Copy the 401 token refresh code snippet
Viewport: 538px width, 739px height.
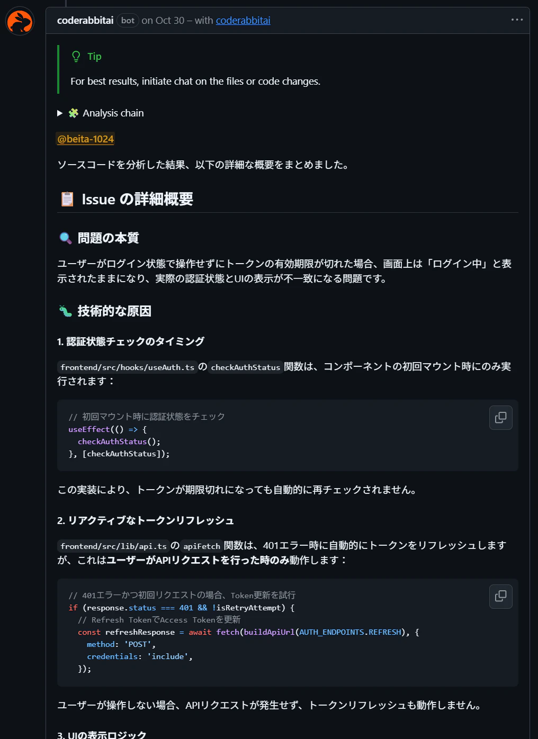click(x=500, y=596)
